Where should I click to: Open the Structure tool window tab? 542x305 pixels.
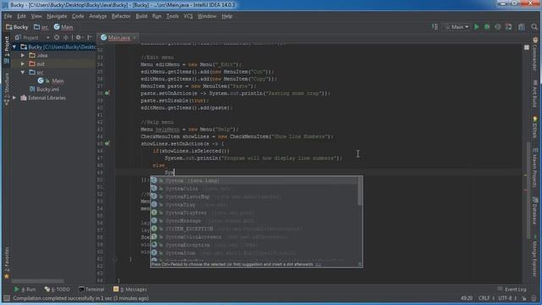click(7, 88)
